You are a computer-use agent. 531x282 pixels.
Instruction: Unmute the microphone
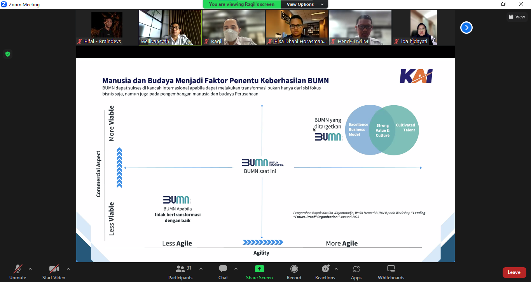[17, 272]
